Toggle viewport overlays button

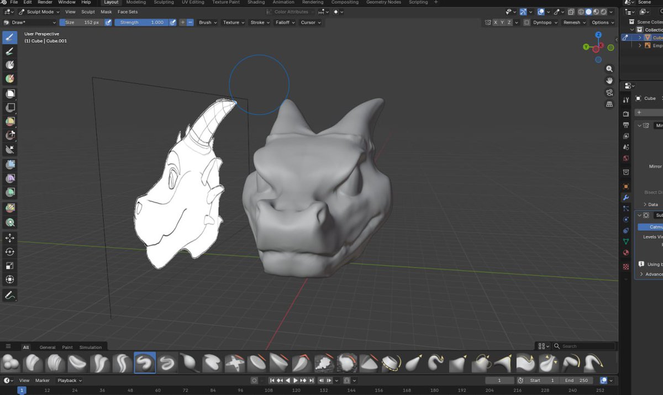click(x=541, y=12)
